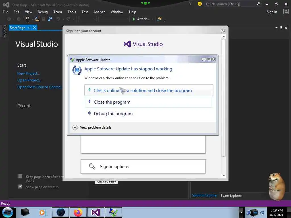Open the New Project icon dropdown arrow
This screenshot has width=291, height=218.
coord(32,19)
